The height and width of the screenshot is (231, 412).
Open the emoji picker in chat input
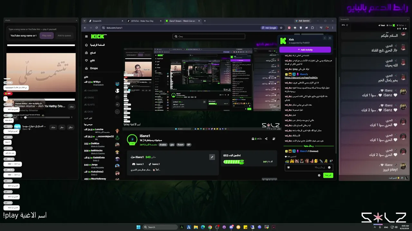[x=329, y=167]
